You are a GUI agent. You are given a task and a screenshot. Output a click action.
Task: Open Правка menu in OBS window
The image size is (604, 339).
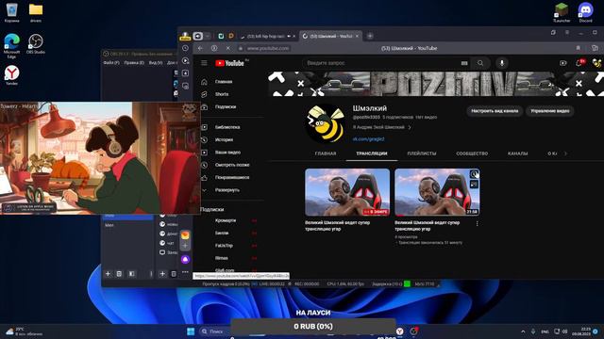[134, 63]
